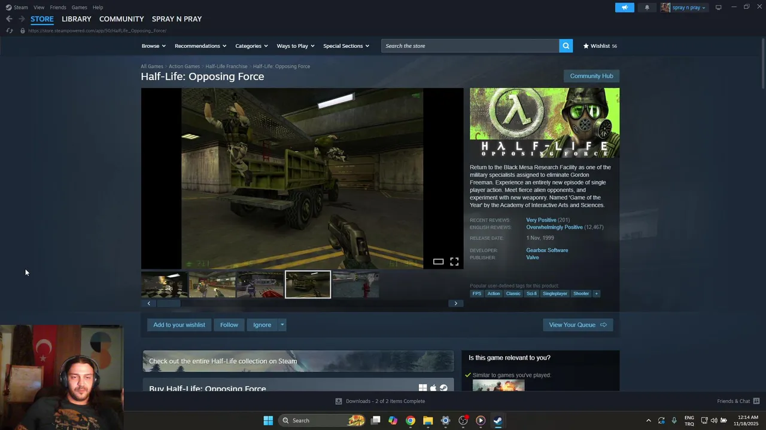Show hidden system tray icons
This screenshot has width=766, height=430.
[648, 420]
